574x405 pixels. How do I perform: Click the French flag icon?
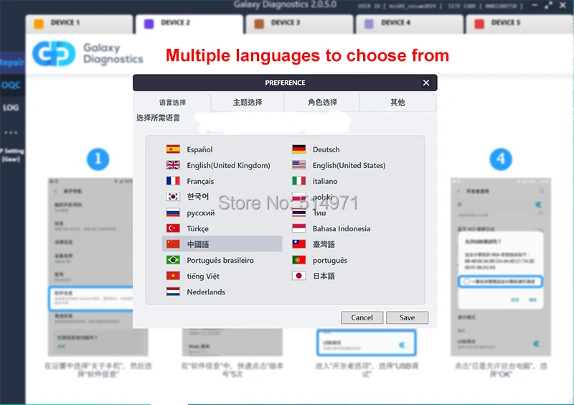click(173, 181)
